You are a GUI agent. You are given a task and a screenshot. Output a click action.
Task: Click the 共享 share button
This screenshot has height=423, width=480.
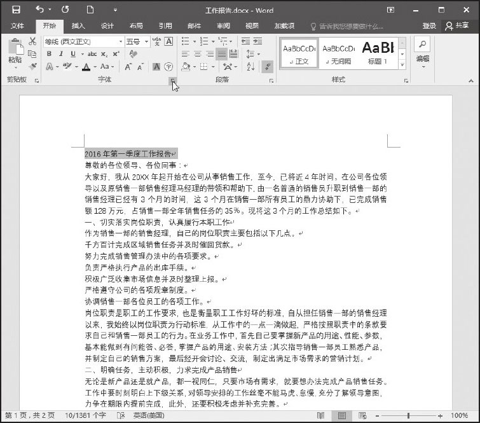(457, 26)
